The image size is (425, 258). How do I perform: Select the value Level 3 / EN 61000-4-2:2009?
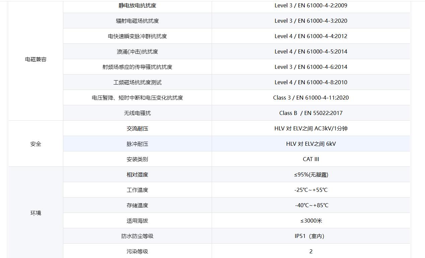311,5
